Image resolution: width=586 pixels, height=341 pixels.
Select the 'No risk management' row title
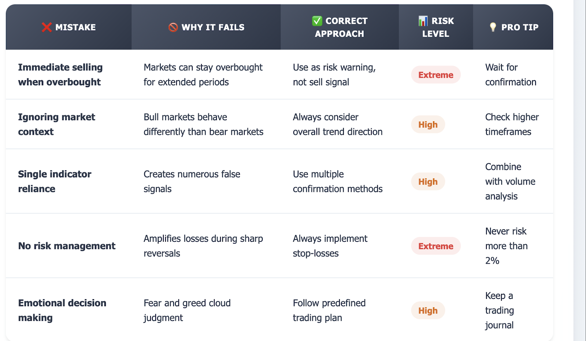click(67, 246)
